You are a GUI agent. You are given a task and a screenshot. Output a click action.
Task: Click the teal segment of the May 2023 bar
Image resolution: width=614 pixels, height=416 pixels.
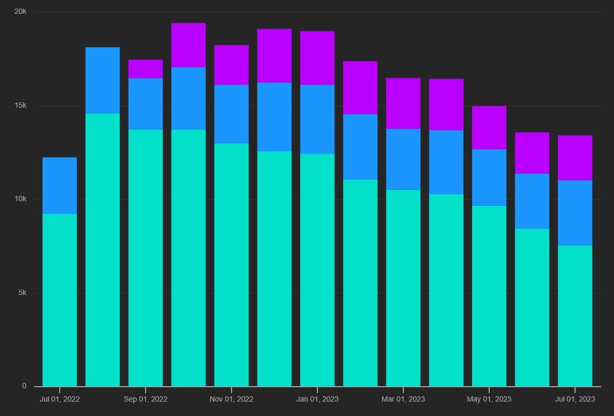point(489,296)
